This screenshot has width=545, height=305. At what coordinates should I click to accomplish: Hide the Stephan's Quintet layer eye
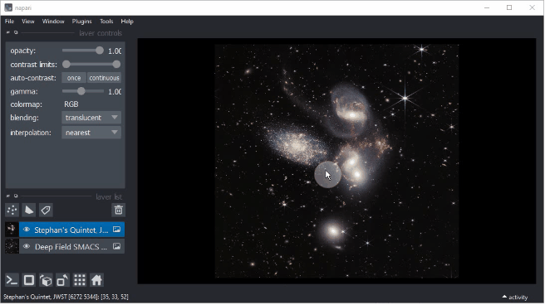27,230
